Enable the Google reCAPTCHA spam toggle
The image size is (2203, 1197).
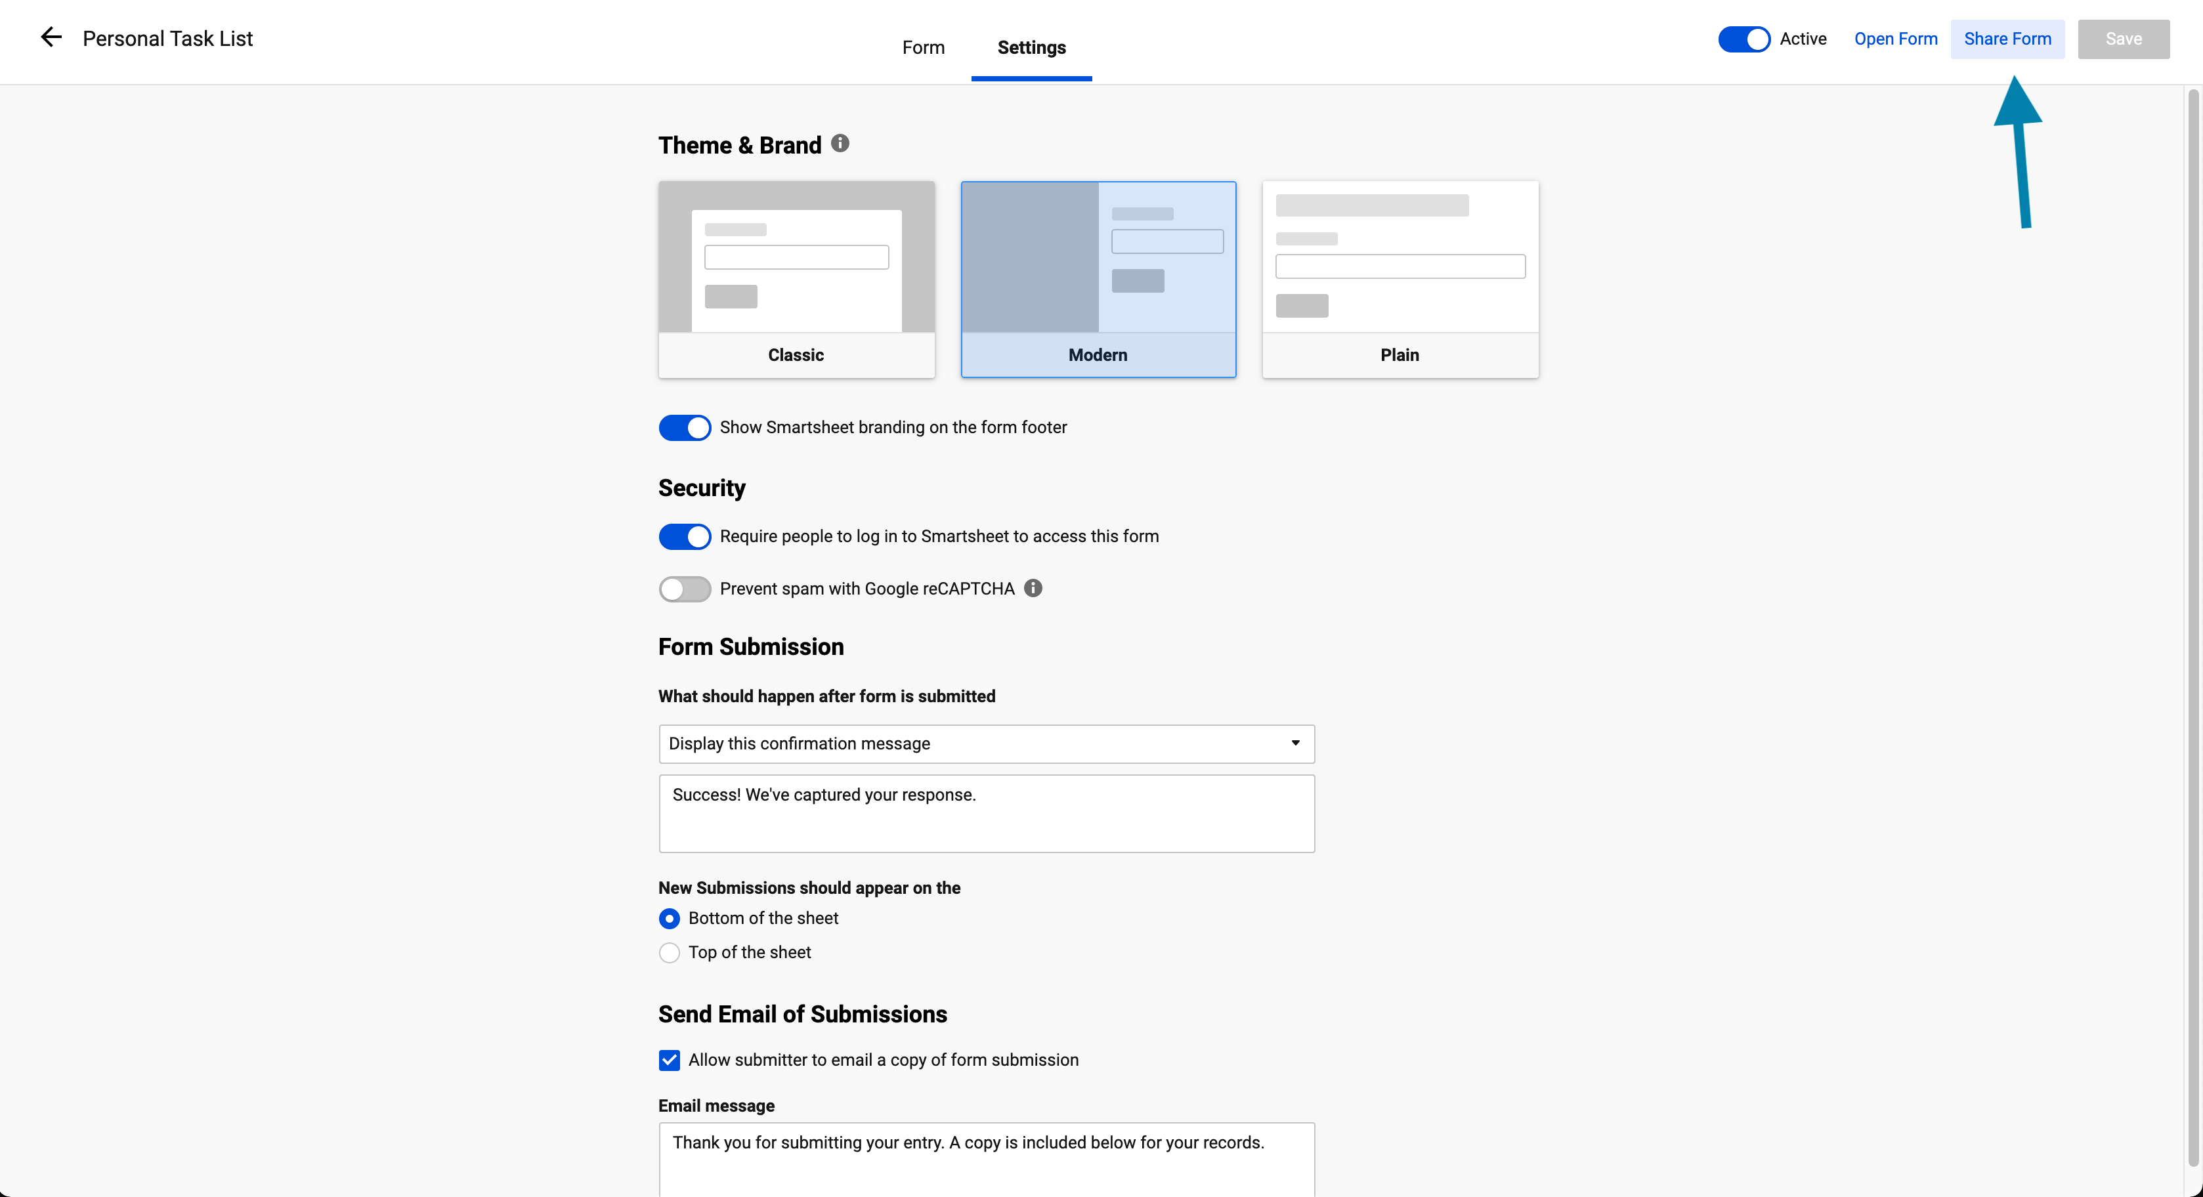coord(684,589)
